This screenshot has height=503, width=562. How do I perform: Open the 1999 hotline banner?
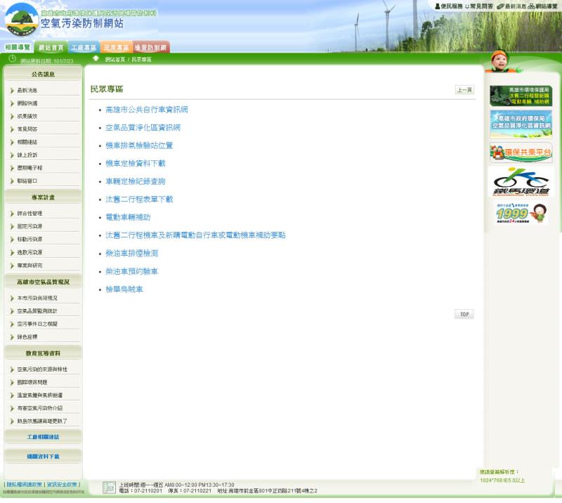pyautogui.click(x=521, y=214)
